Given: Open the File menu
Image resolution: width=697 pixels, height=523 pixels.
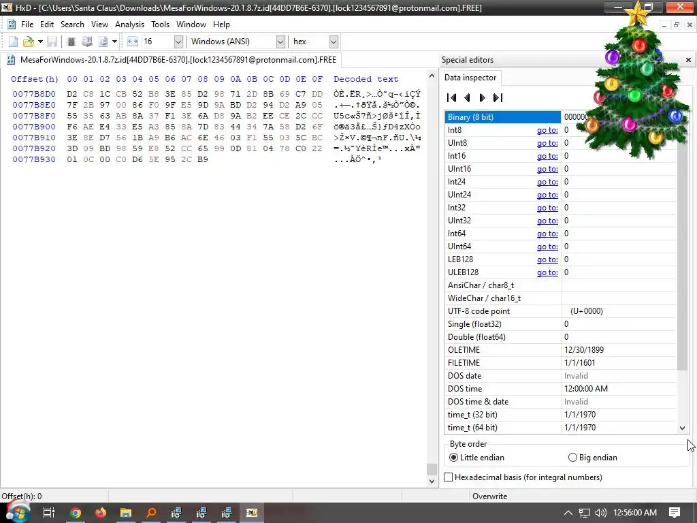Looking at the screenshot, I should tap(27, 25).
